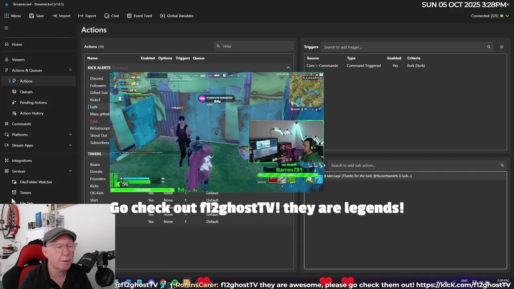Select the Donate timer action
This screenshot has width=514, height=289.
[96, 172]
